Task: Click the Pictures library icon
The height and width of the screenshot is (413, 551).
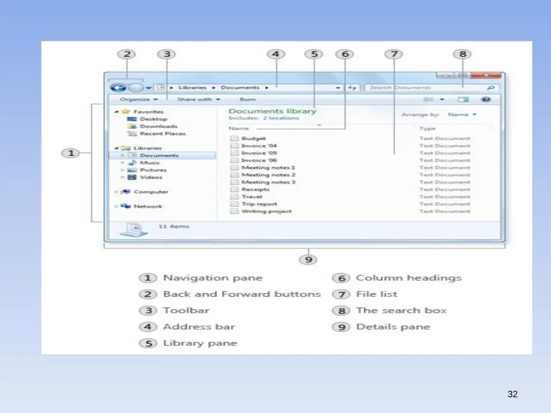Action: [x=132, y=170]
